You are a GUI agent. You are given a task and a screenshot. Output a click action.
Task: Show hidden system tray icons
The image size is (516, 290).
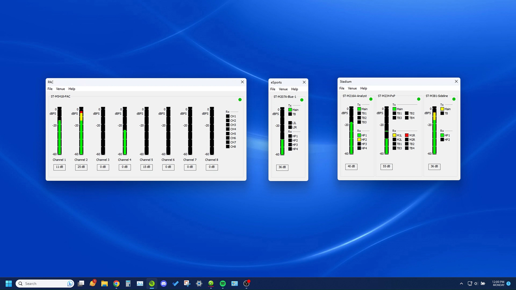point(461,283)
